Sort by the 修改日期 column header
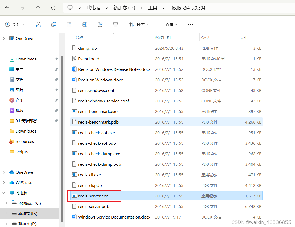This screenshot has width=295, height=227. (163, 38)
